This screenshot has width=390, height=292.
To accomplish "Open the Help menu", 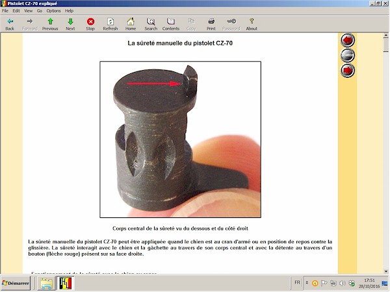I will [69, 10].
